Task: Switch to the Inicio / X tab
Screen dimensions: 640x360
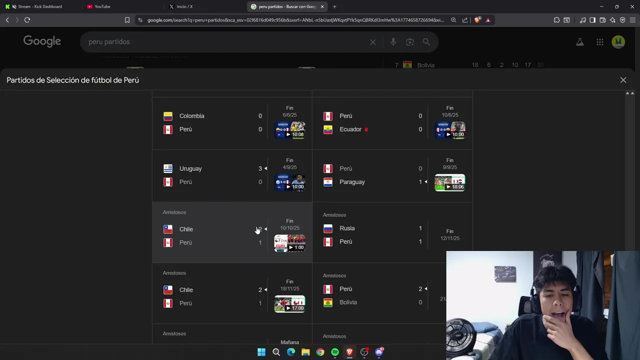Action: click(205, 6)
